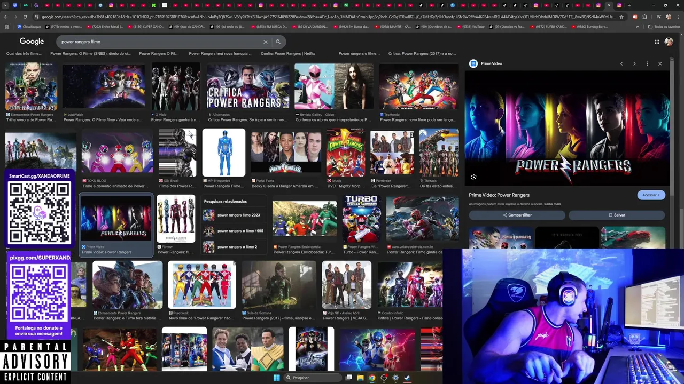684x384 pixels.
Task: Open the Google account avatar
Action: [669, 42]
